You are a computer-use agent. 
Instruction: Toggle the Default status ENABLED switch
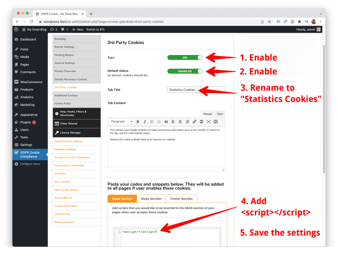pos(185,71)
